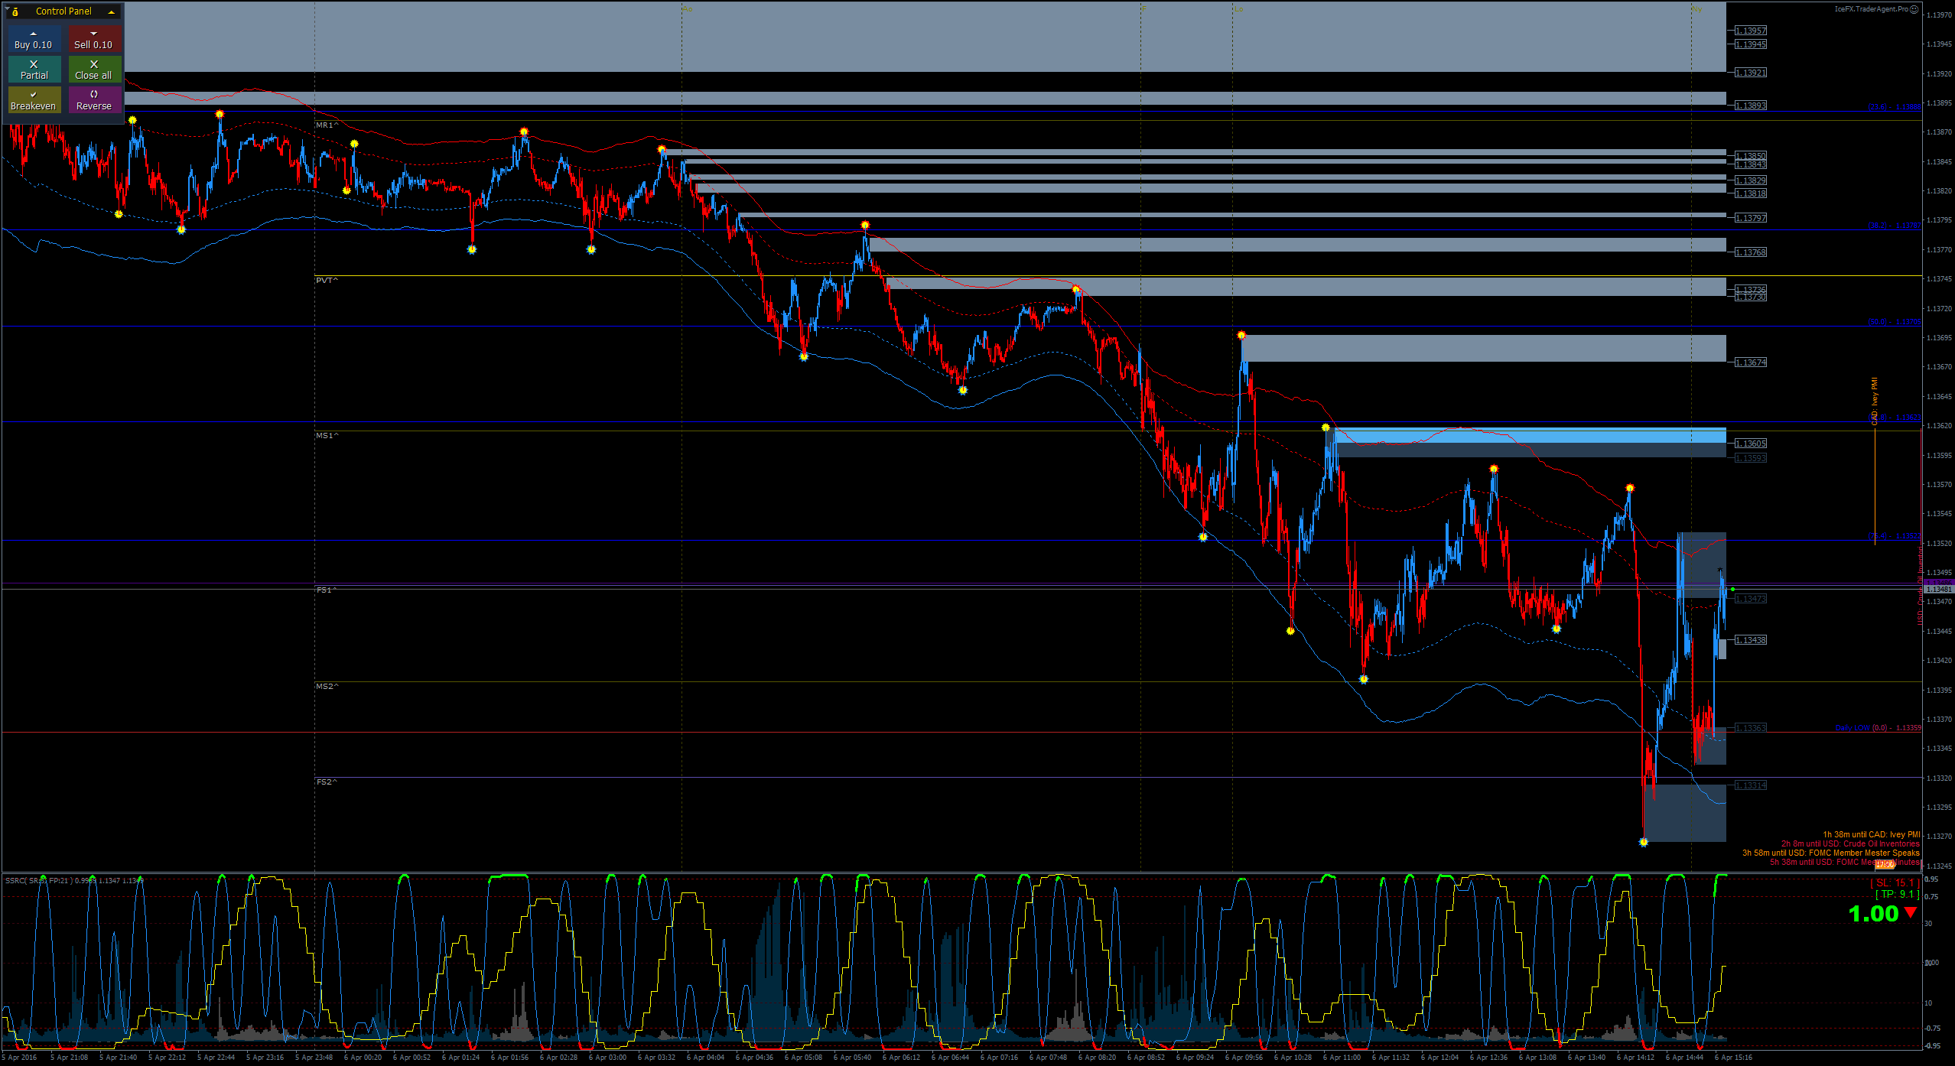Click the current price 1.13481 axis tag

[x=1939, y=589]
